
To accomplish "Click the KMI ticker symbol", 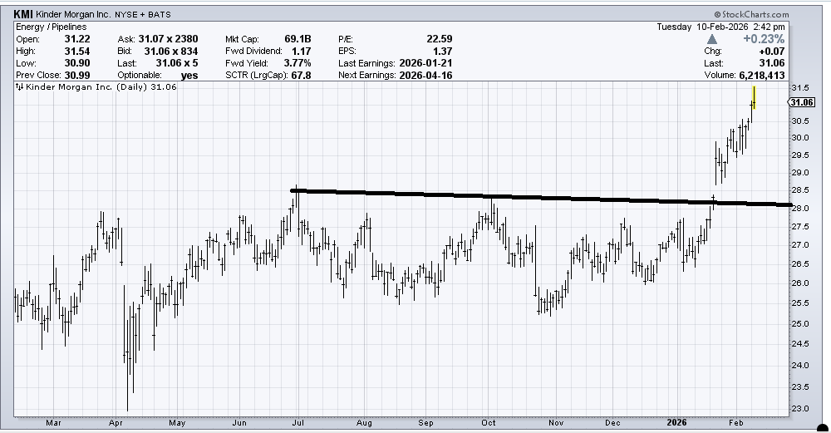I will (x=23, y=14).
